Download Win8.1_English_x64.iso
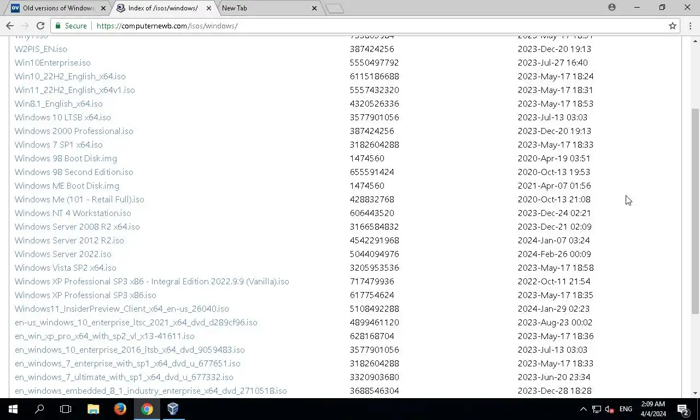This screenshot has width=700, height=420. [59, 103]
